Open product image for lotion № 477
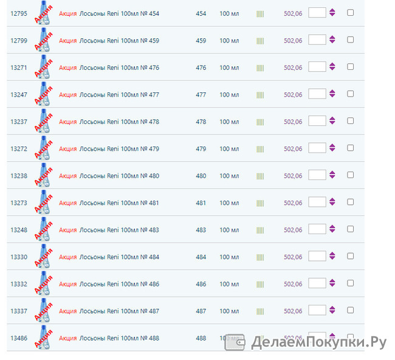The width and height of the screenshot is (395, 360). click(x=43, y=94)
